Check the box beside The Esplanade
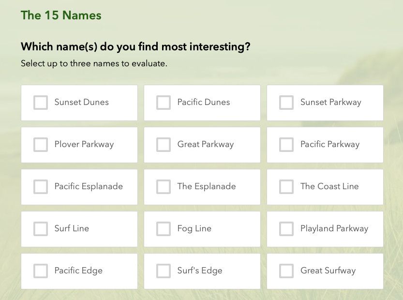The width and height of the screenshot is (403, 300). (164, 187)
